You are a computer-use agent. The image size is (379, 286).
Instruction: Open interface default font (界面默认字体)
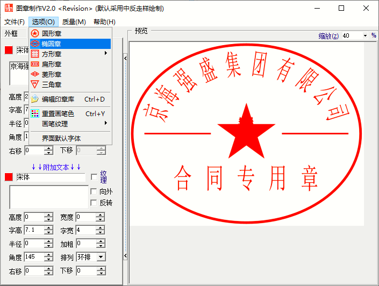(70, 138)
